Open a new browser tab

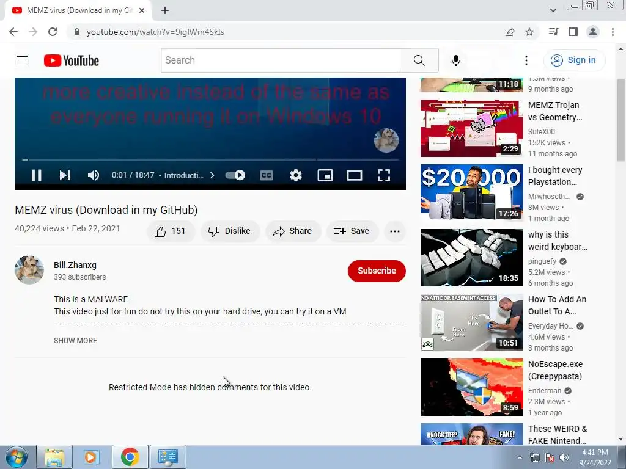[x=165, y=11]
